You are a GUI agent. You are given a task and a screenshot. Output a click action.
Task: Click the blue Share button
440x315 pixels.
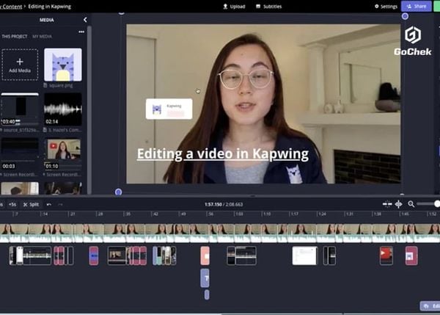[416, 6]
